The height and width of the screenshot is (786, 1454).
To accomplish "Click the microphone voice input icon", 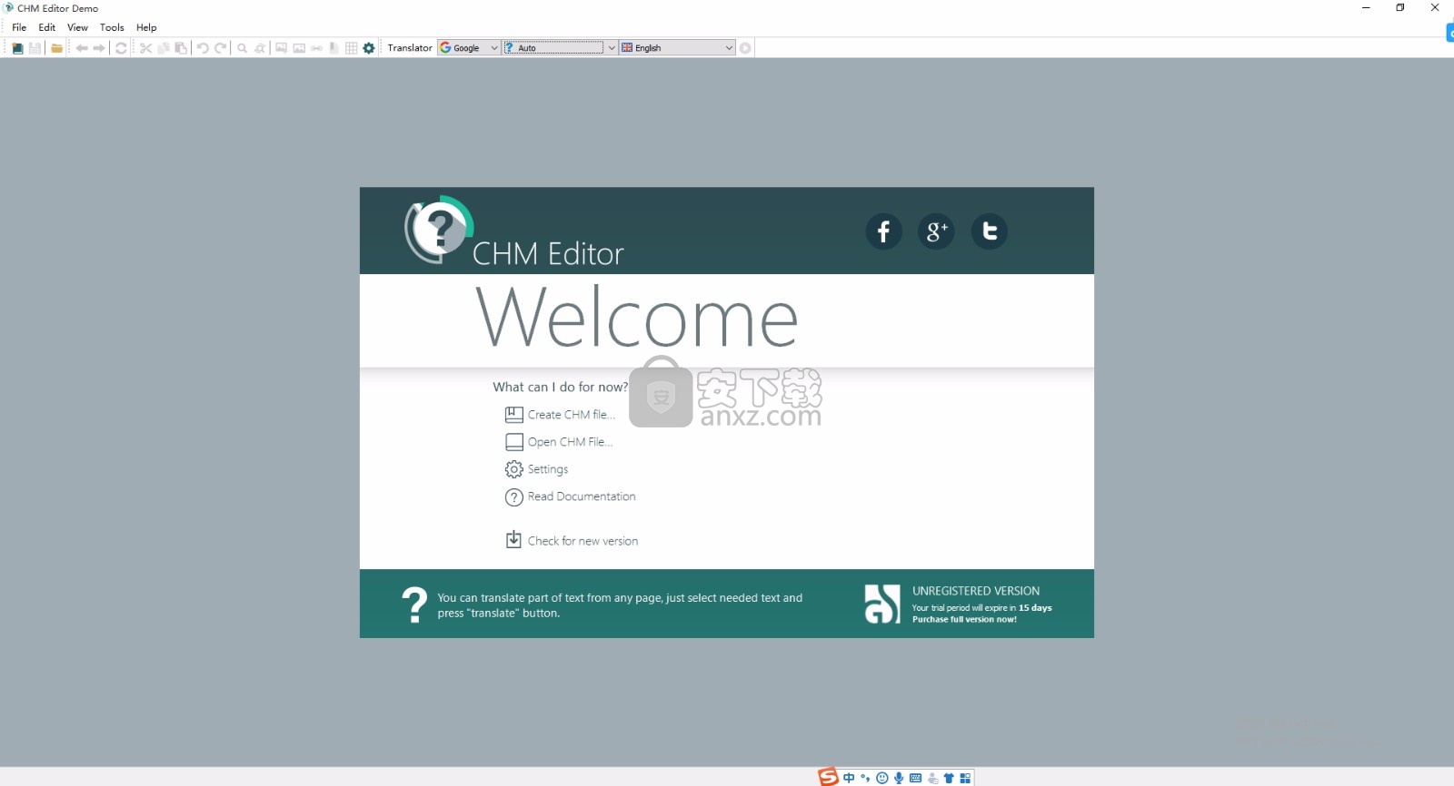I will pyautogui.click(x=899, y=778).
